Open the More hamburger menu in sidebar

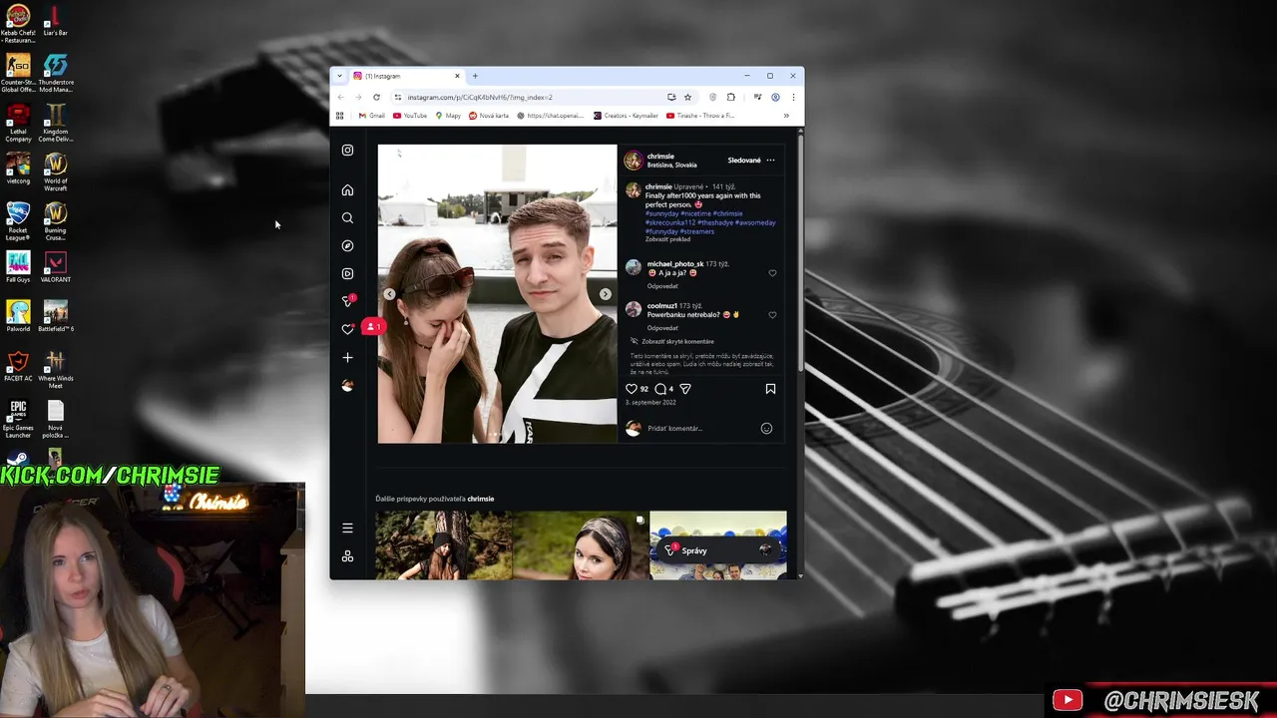(x=347, y=529)
